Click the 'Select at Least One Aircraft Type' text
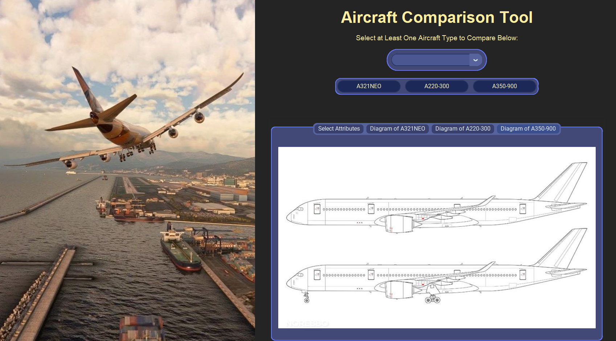The height and width of the screenshot is (341, 616). tap(437, 38)
